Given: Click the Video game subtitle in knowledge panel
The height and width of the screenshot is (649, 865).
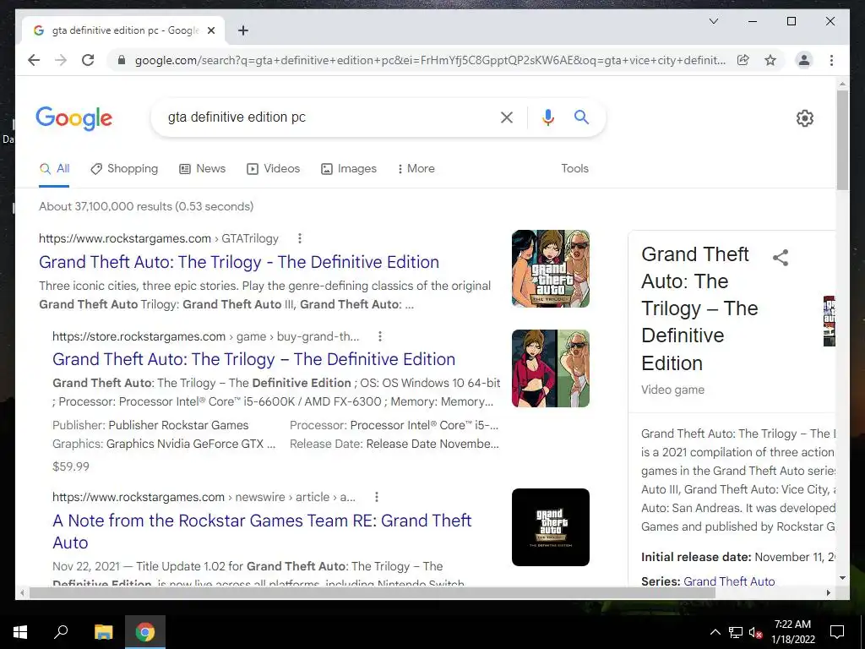Looking at the screenshot, I should pyautogui.click(x=672, y=390).
